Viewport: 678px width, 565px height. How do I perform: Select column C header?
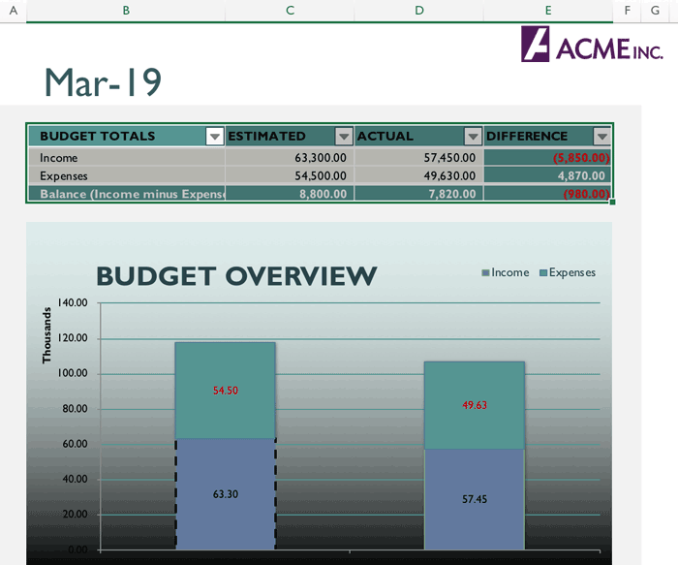point(290,10)
